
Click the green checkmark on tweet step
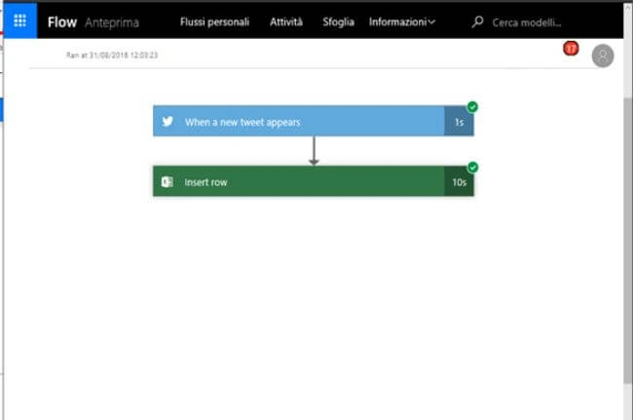[x=472, y=107]
